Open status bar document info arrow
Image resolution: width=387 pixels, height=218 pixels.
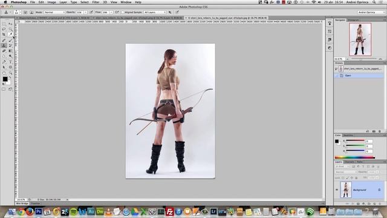coord(67,199)
